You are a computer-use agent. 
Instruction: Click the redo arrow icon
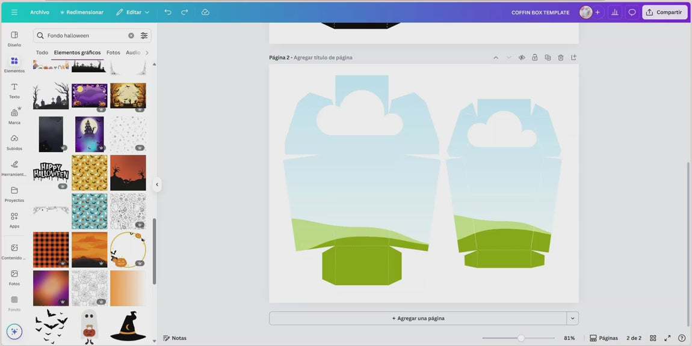[185, 12]
